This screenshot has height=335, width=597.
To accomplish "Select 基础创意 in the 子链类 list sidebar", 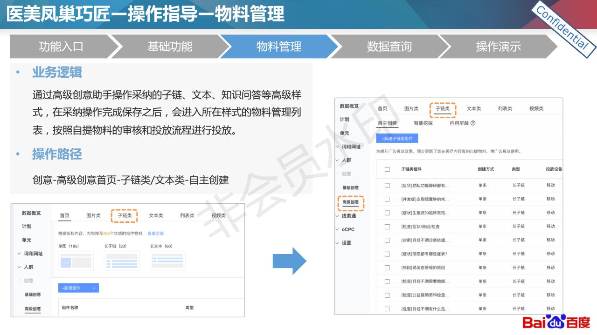I will pyautogui.click(x=351, y=188).
